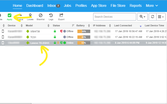Click the Last Connected descending sort arrow
167x104 pixels.
(141, 26)
